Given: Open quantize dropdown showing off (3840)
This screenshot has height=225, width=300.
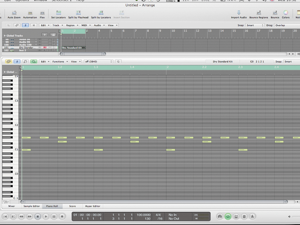Looking at the screenshot, I should pos(98,62).
